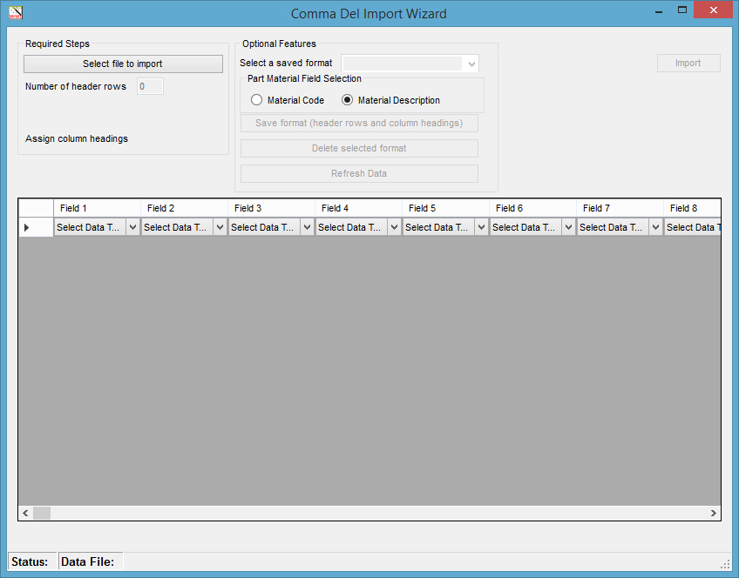Click the horizontal scrollbar right arrow
Screen dimensions: 739x578
tap(713, 514)
